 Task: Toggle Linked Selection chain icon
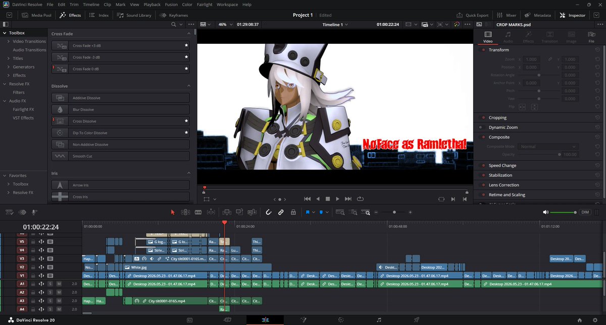tap(281, 213)
